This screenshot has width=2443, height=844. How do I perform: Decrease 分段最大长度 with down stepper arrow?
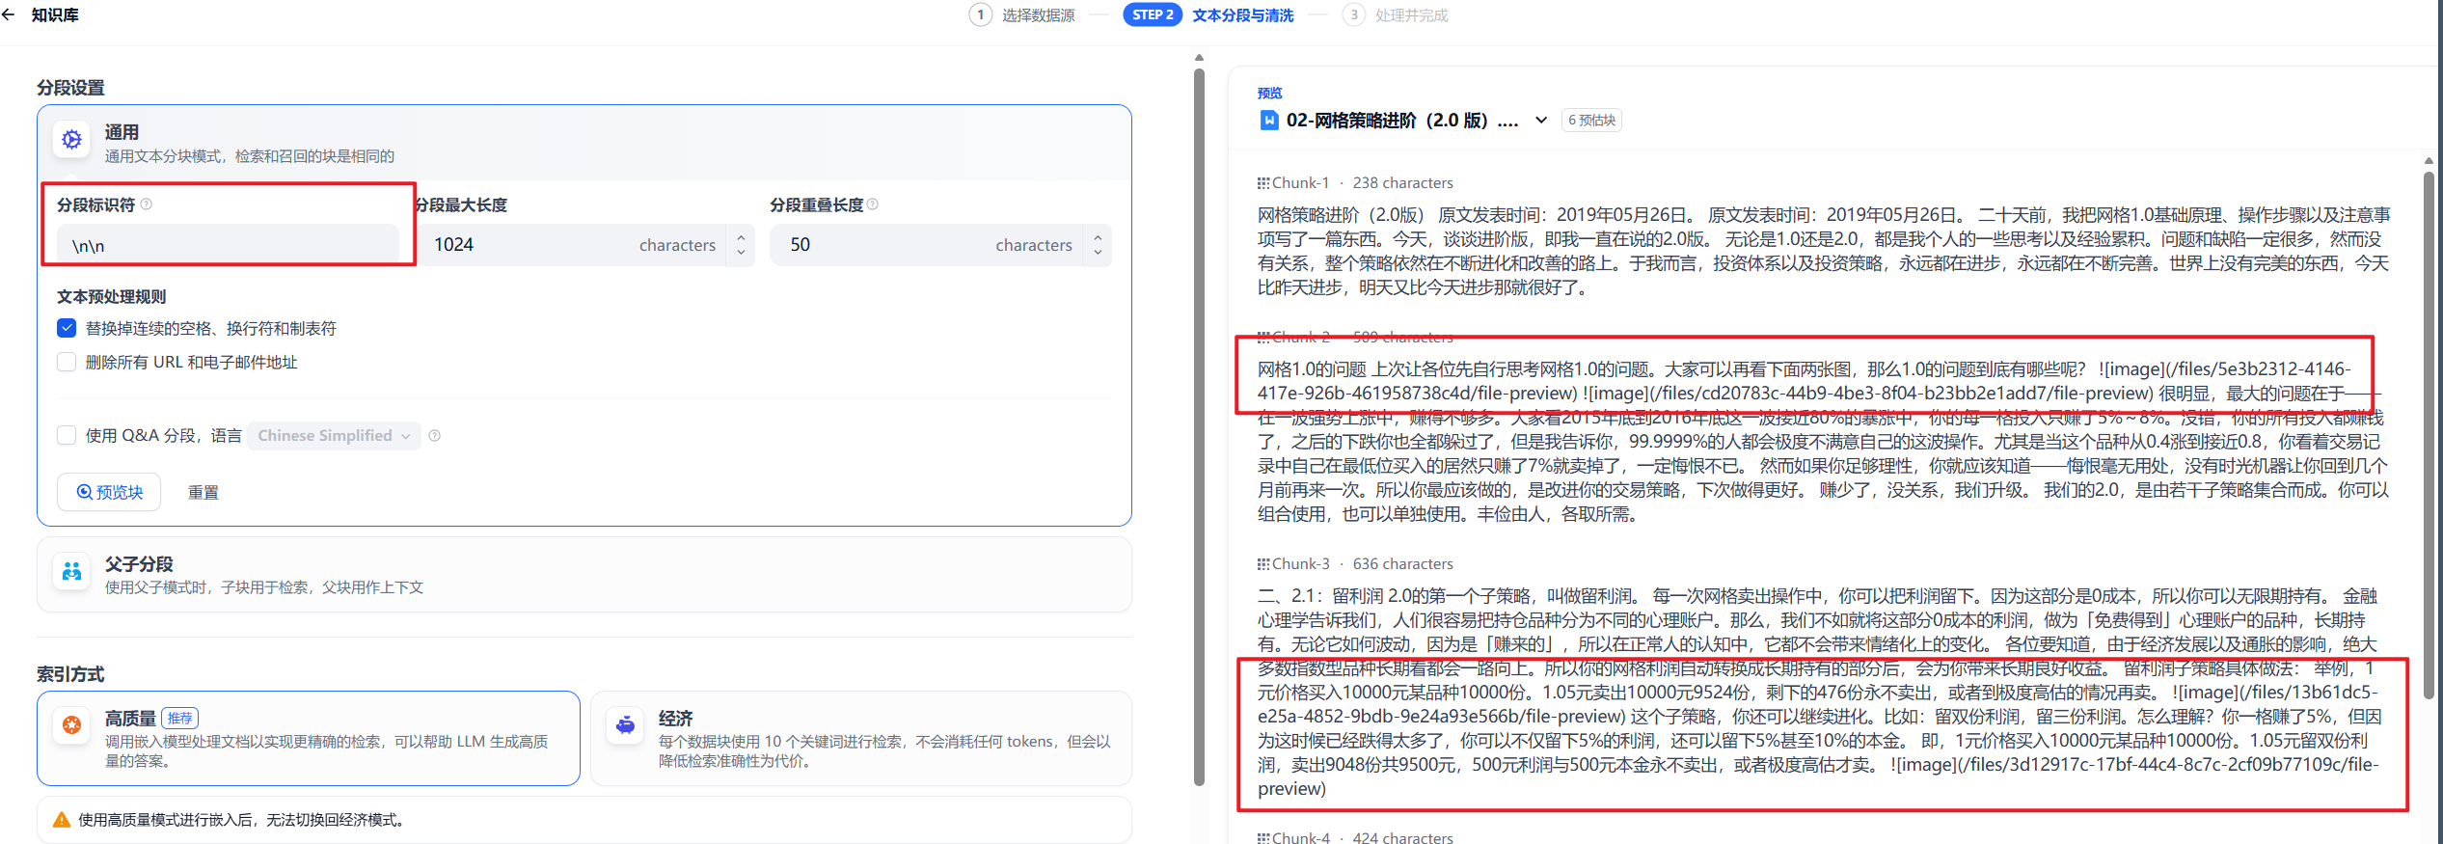click(x=741, y=253)
